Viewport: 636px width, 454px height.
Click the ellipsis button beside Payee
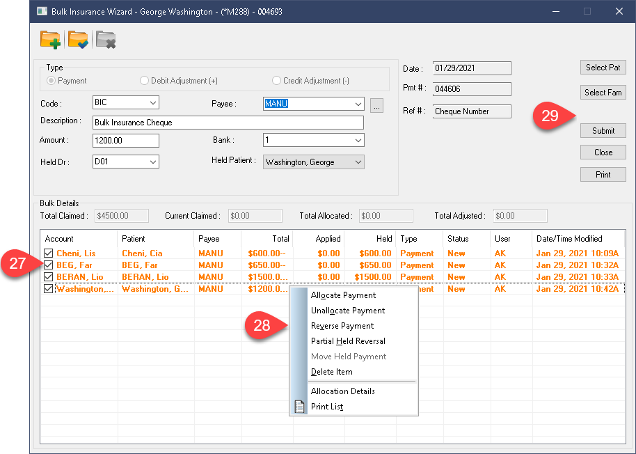[x=377, y=105]
